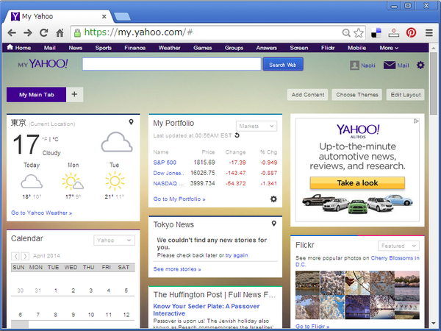Screen dimensions: 441x331
Task: Open the Naoki profile avatar icon
Action: point(354,65)
